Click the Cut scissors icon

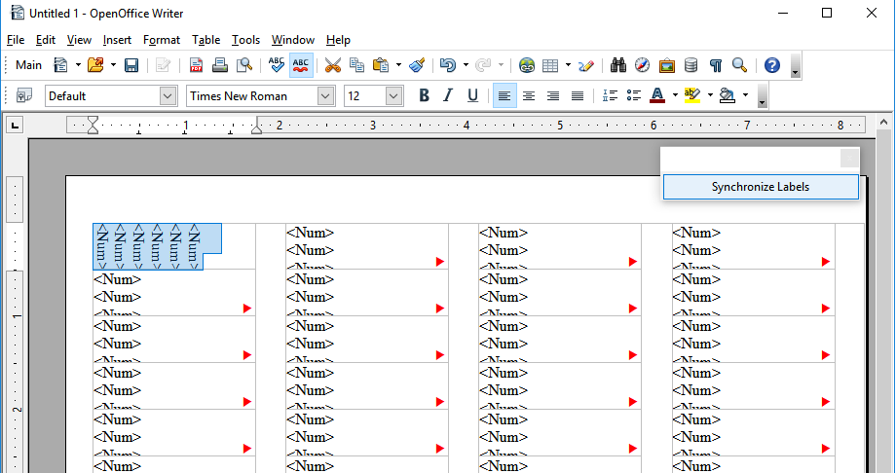pos(332,65)
